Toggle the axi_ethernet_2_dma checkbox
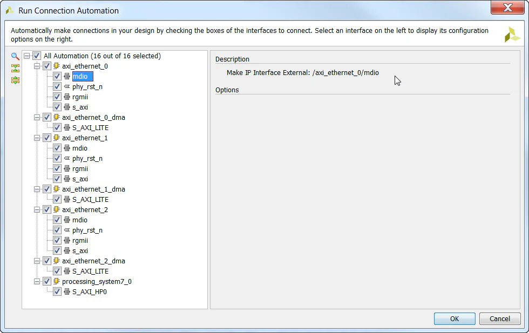Screen dimensions: 529x333 click(47, 261)
